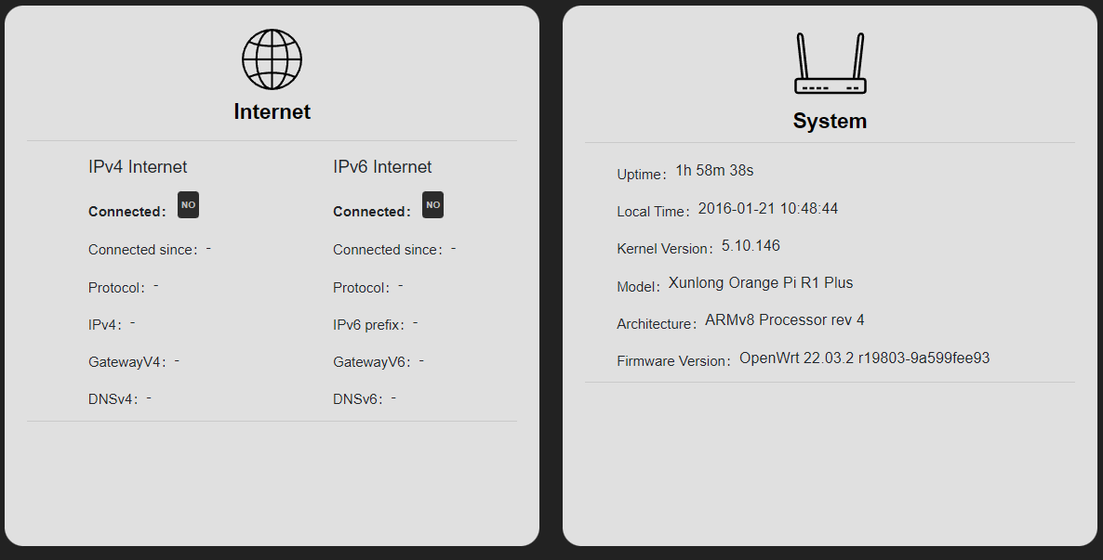1103x560 pixels.
Task: Click the router icon above System
Action: tap(831, 63)
